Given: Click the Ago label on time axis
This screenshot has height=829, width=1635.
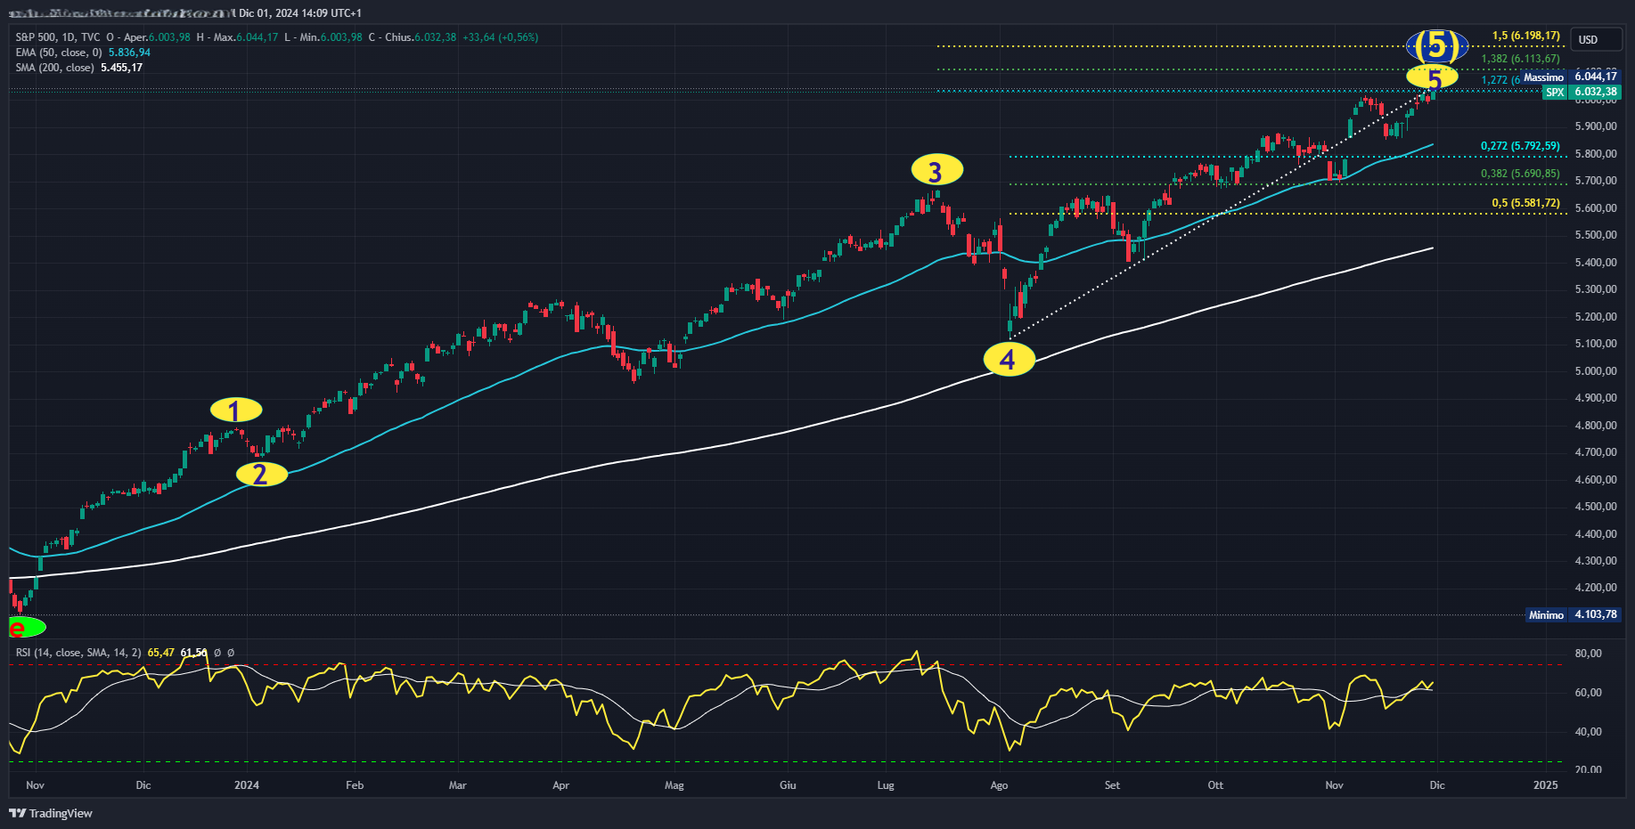Looking at the screenshot, I should click(x=1000, y=785).
